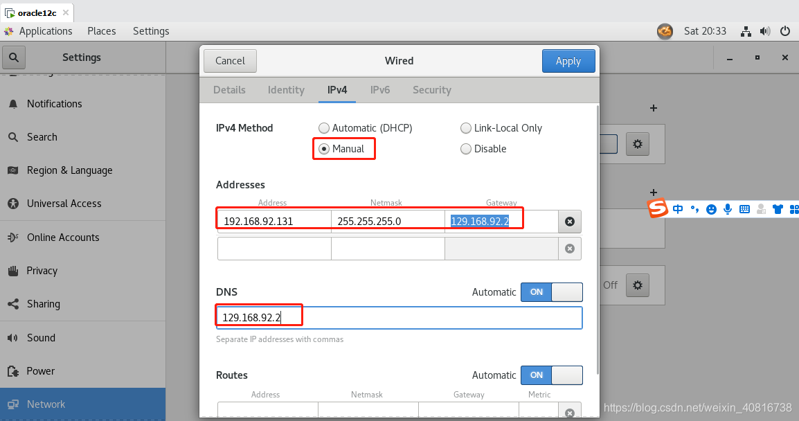Add a connection with top plus button
The height and width of the screenshot is (421, 799).
(x=654, y=108)
